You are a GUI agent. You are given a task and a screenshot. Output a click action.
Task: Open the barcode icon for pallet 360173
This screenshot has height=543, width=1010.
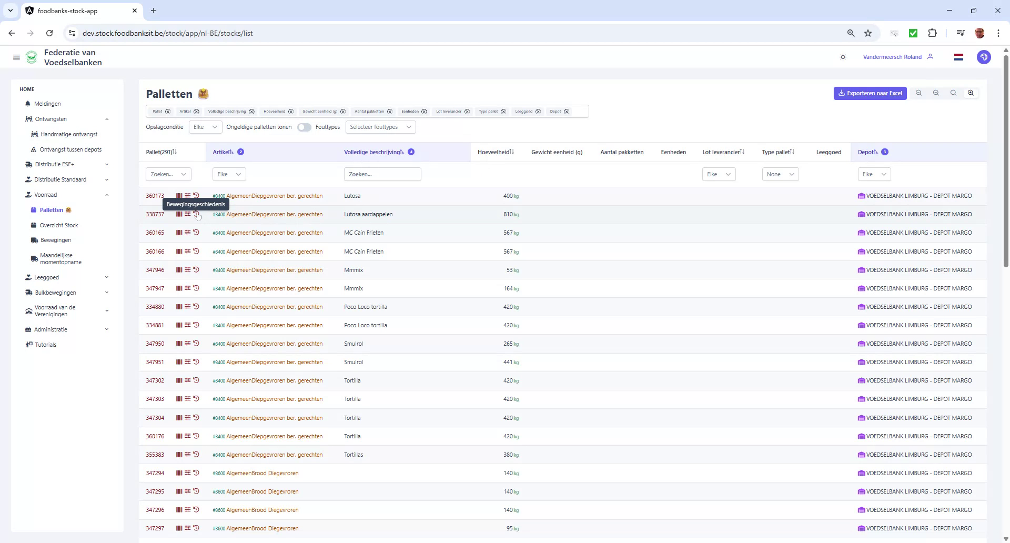click(179, 195)
